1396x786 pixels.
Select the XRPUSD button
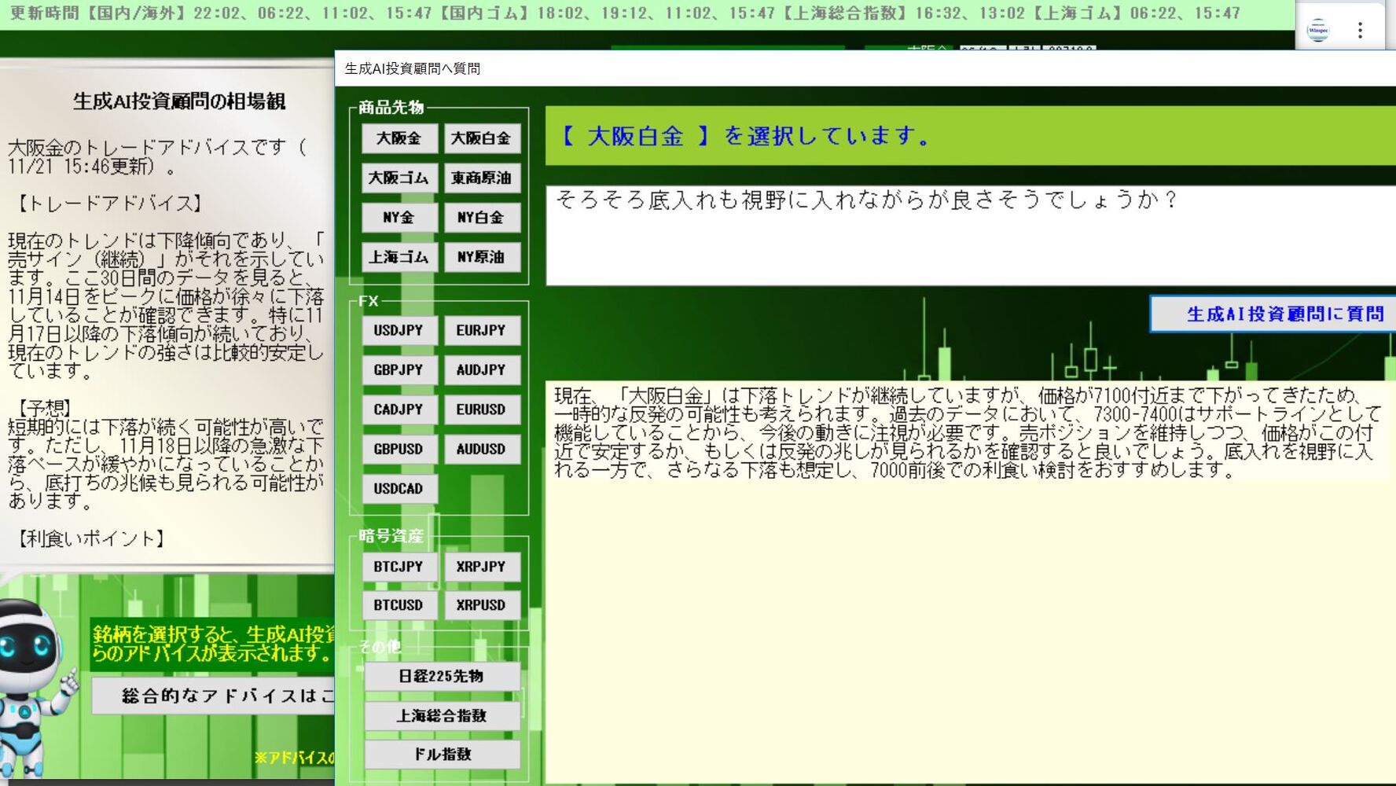point(481,605)
